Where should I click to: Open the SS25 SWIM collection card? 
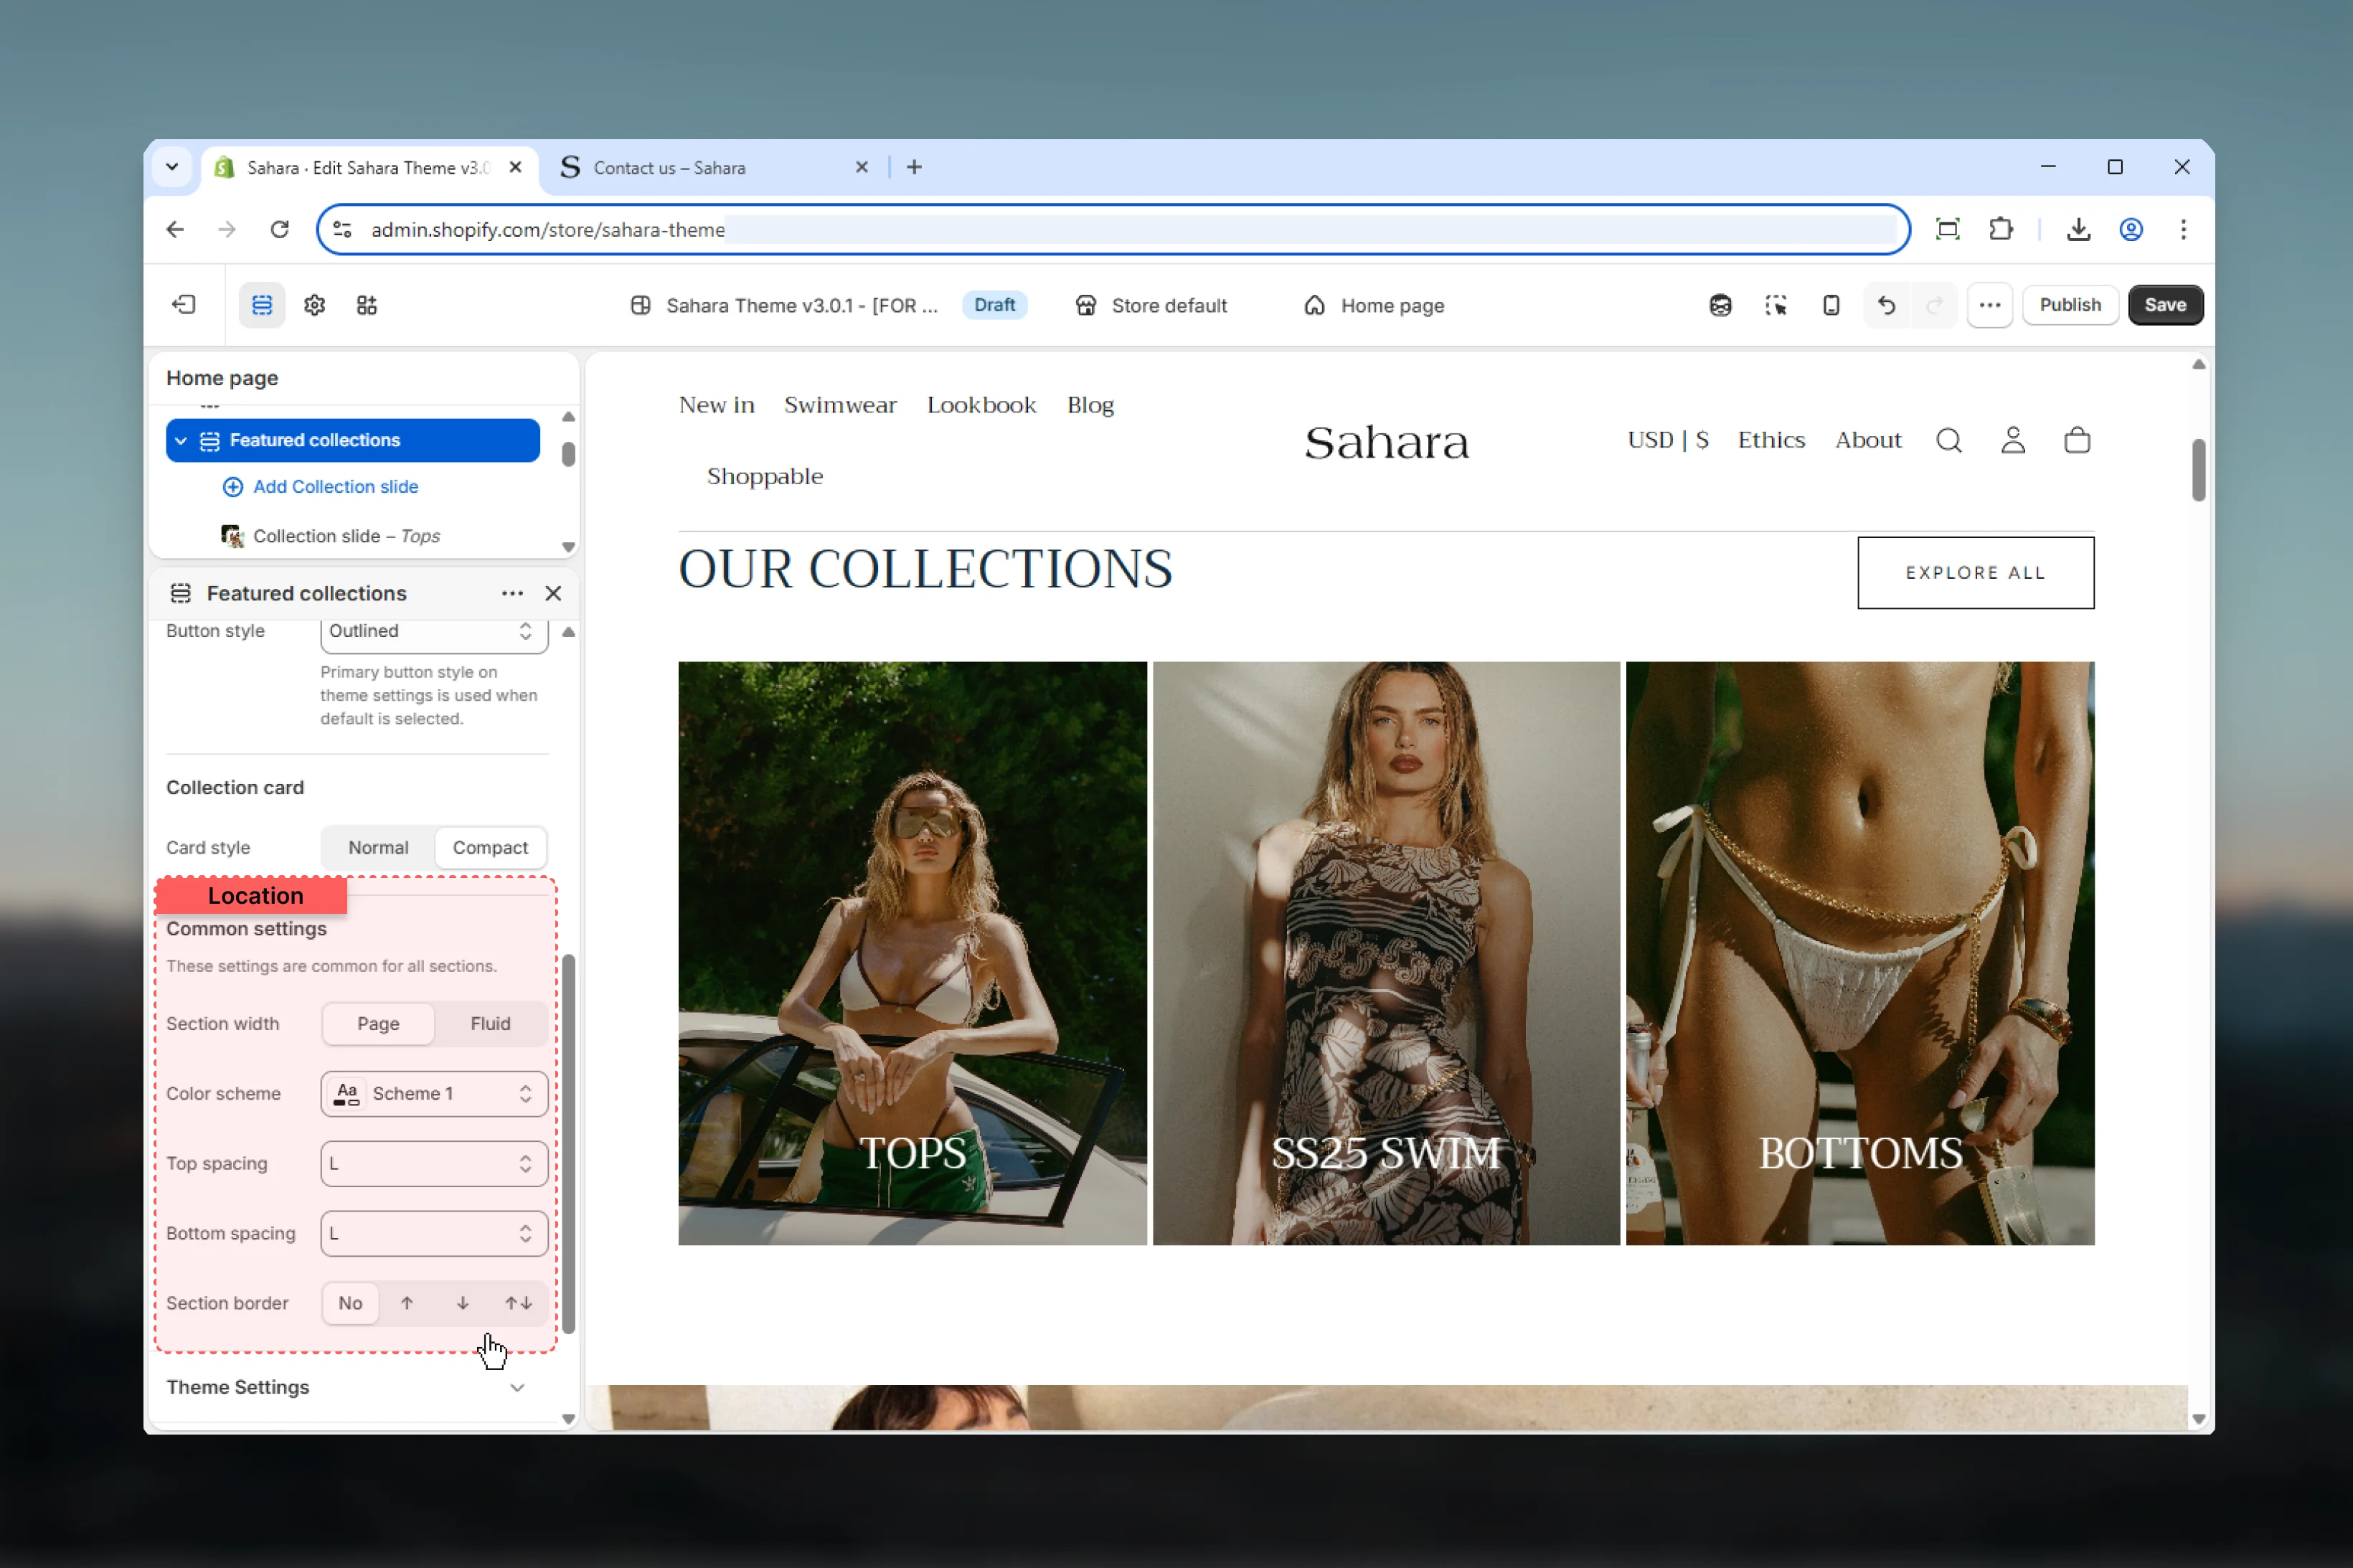tap(1386, 953)
